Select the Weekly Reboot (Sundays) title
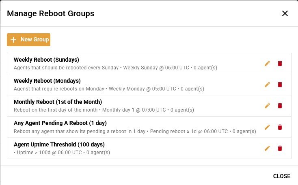The width and height of the screenshot is (298, 185). (x=46, y=60)
